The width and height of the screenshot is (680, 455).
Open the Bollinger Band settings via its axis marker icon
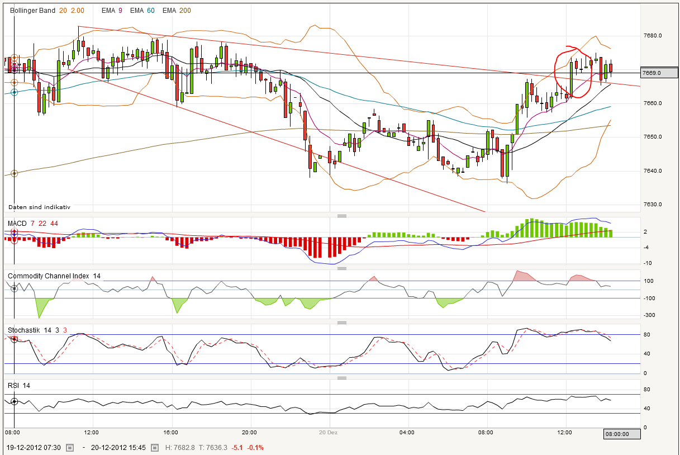(x=14, y=56)
